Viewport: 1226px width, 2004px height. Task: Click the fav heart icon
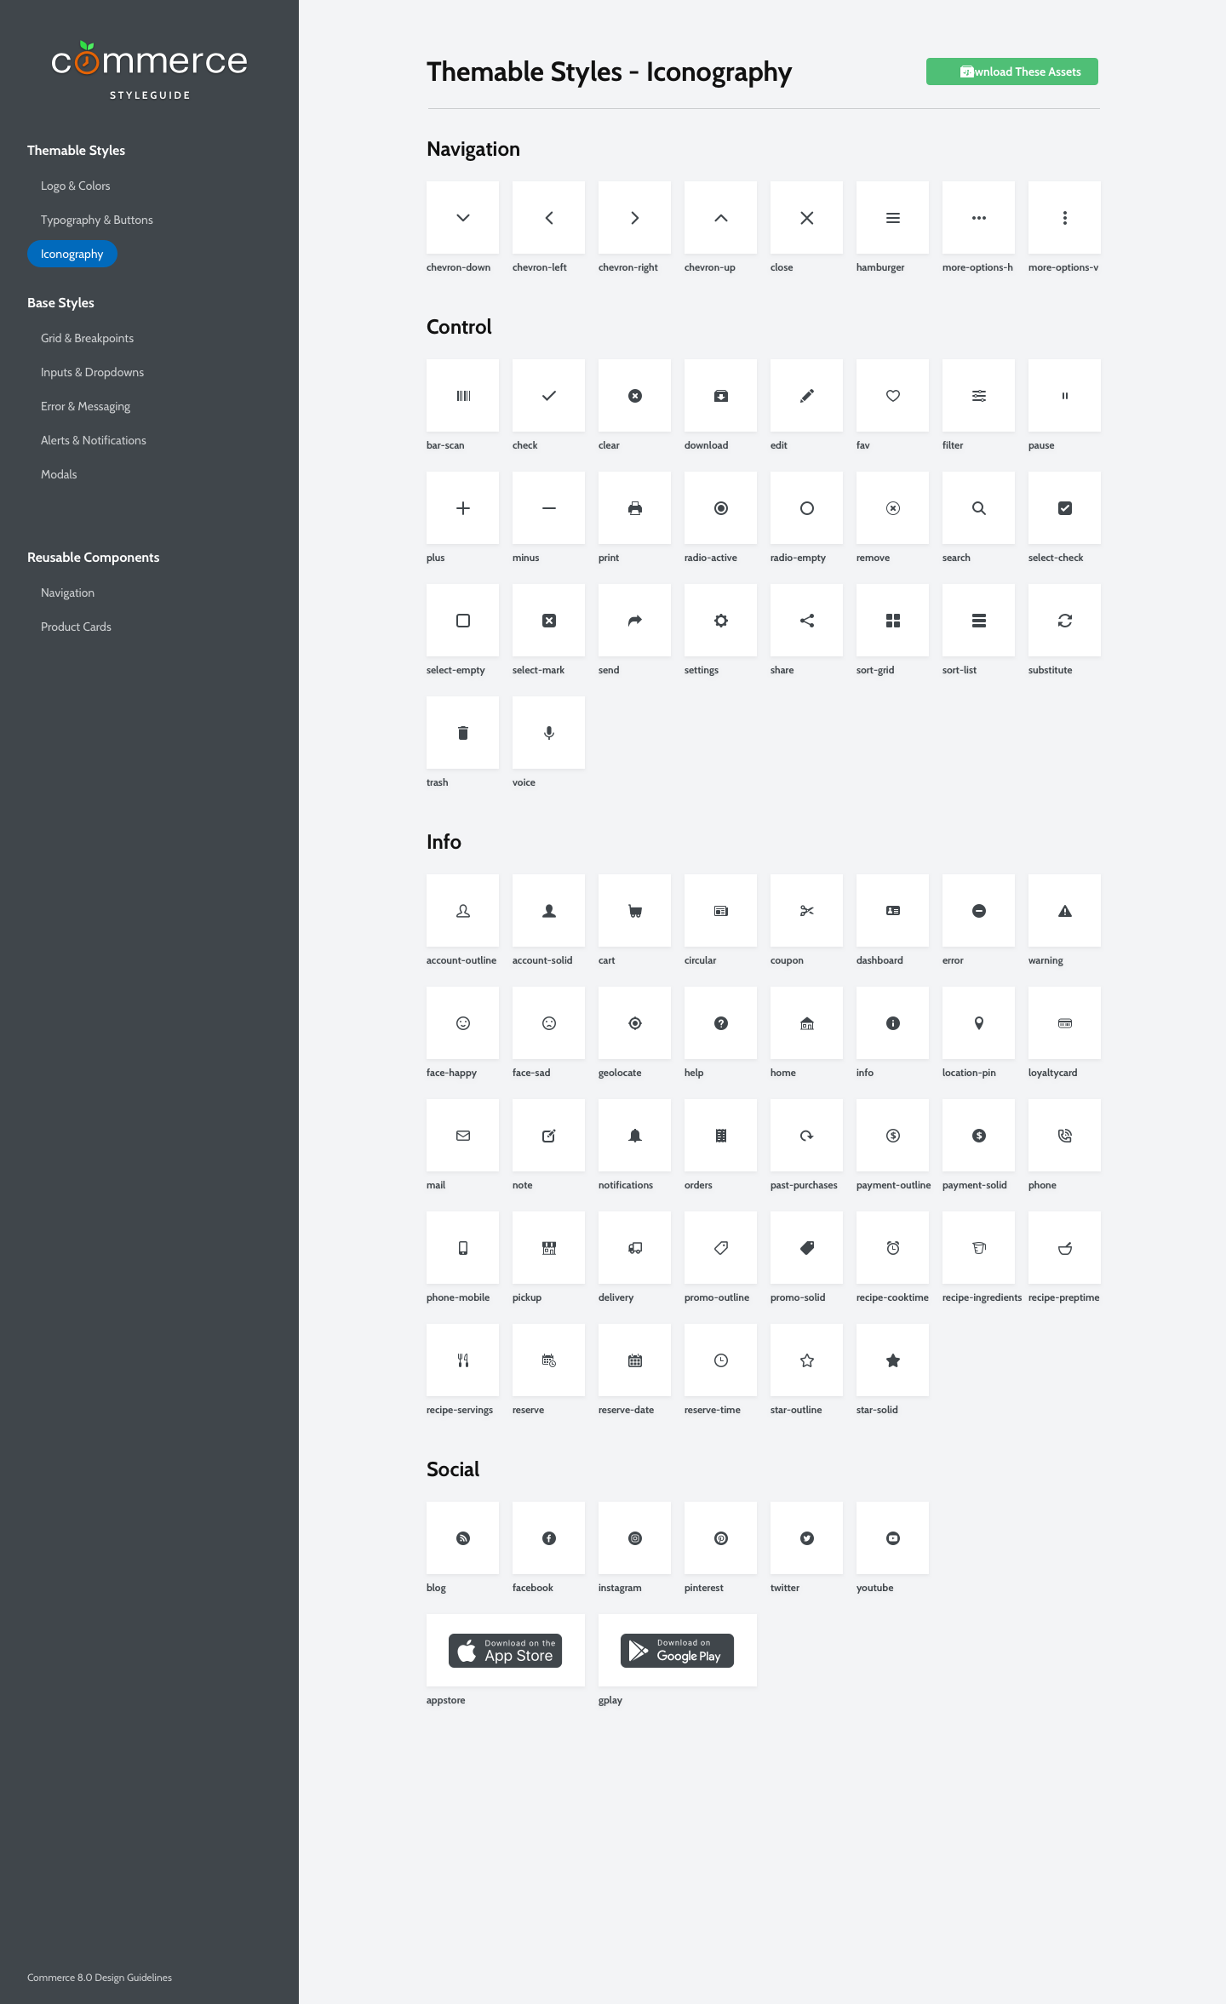click(893, 396)
